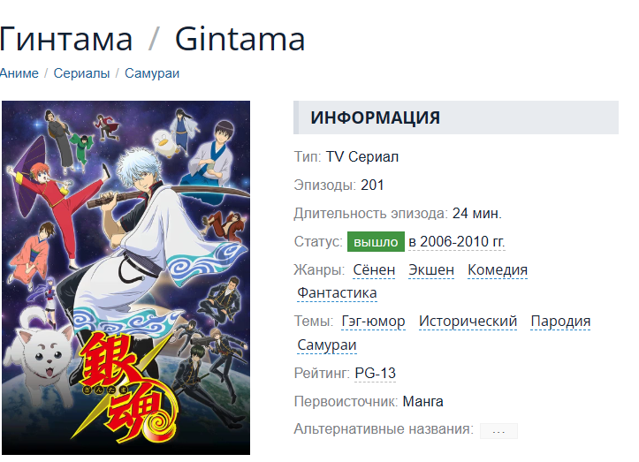
Task: Choose the Исторический theme tag
Action: [468, 322]
